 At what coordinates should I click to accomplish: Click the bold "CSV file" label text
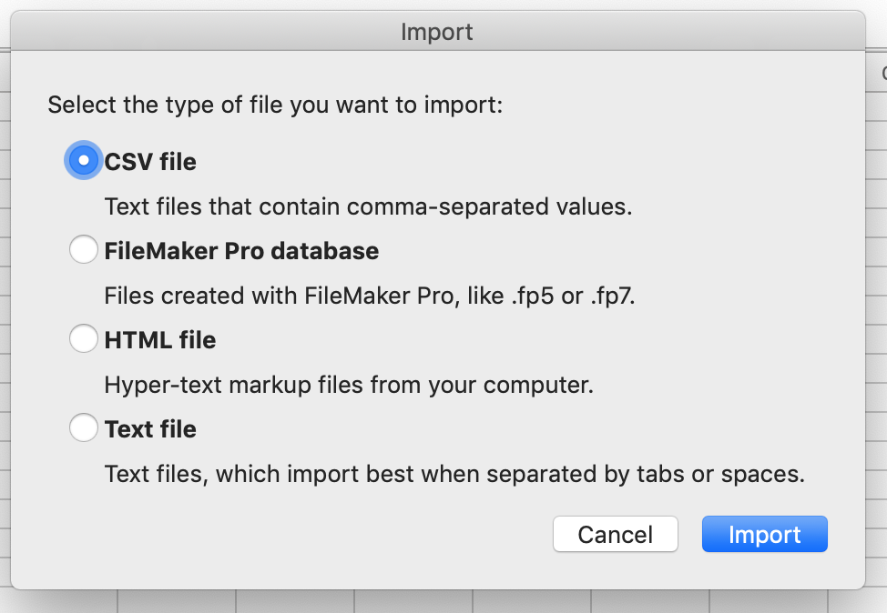[x=150, y=162]
